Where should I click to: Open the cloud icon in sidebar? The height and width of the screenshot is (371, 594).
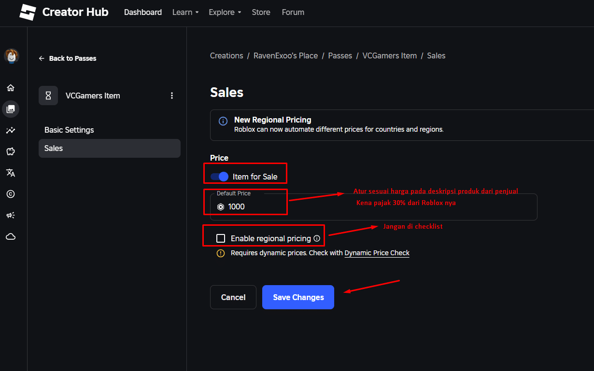click(x=11, y=236)
